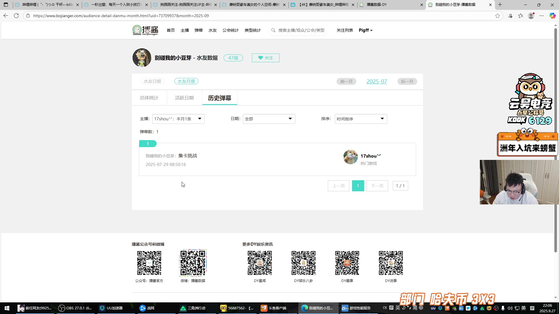Open Copilot from the browser toolbar

pos(552,16)
